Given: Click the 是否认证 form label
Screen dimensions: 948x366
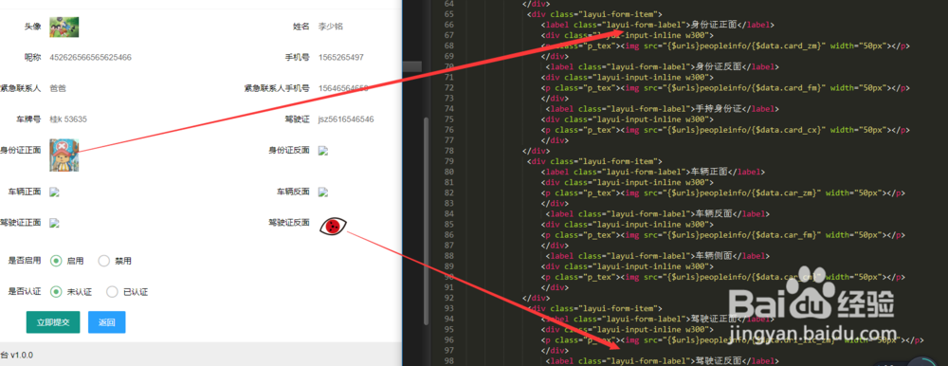Looking at the screenshot, I should [x=25, y=292].
